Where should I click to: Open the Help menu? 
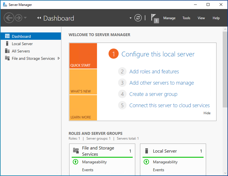(x=216, y=18)
